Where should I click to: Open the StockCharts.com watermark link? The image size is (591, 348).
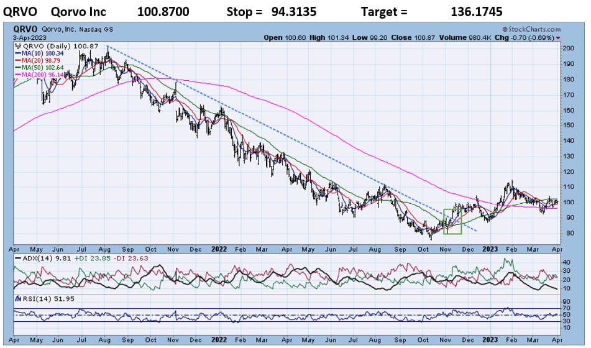(534, 29)
